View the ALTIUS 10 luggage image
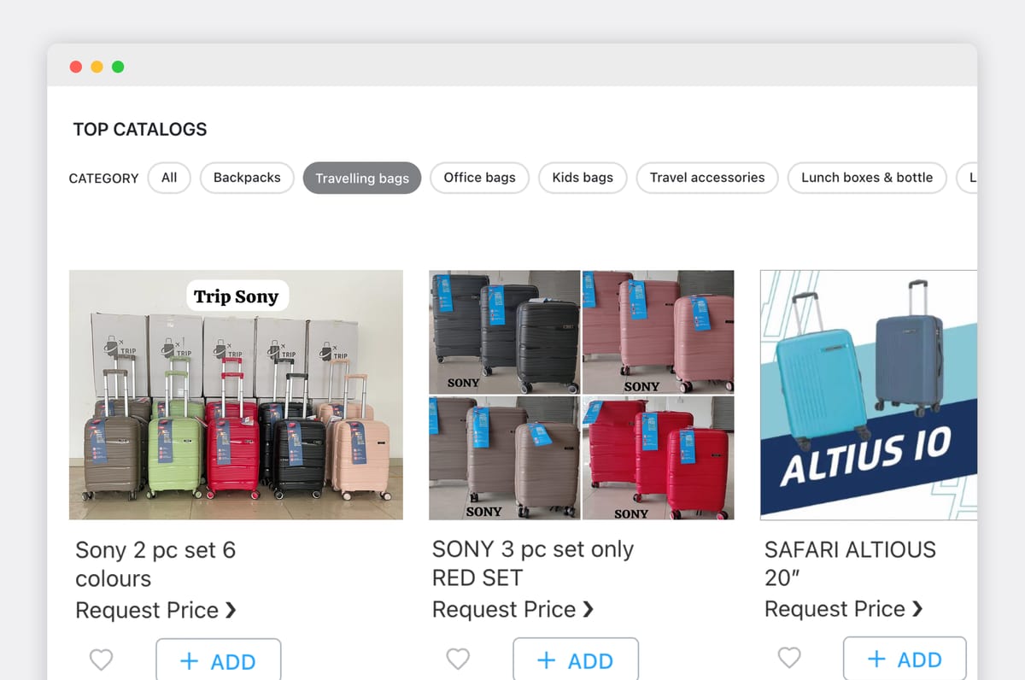This screenshot has width=1025, height=680. point(867,394)
